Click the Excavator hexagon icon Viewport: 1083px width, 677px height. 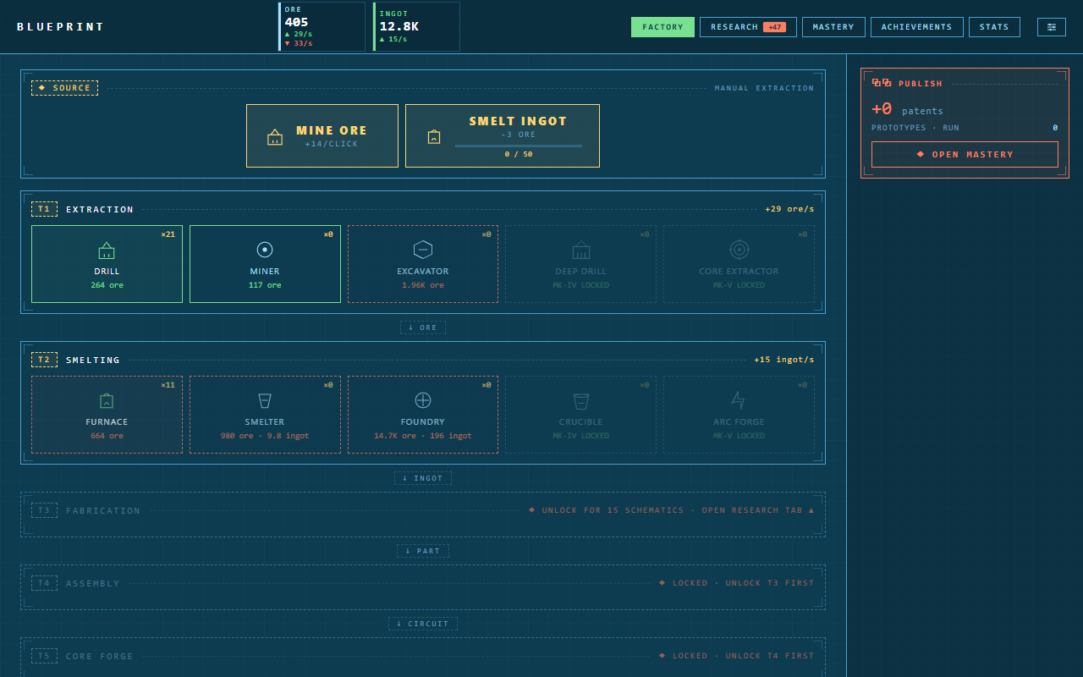[423, 250]
